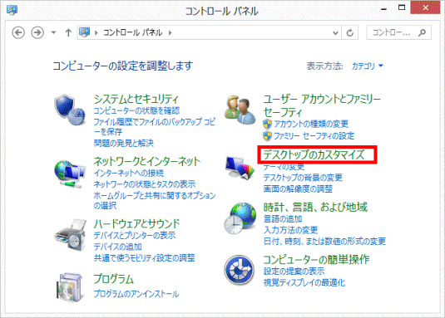Refresh the Control Panel view
Viewport: 445px width, 318px height.
point(350,33)
